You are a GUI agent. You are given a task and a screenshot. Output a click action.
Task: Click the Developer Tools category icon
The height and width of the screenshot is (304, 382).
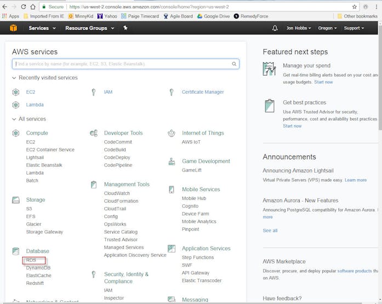click(x=94, y=133)
